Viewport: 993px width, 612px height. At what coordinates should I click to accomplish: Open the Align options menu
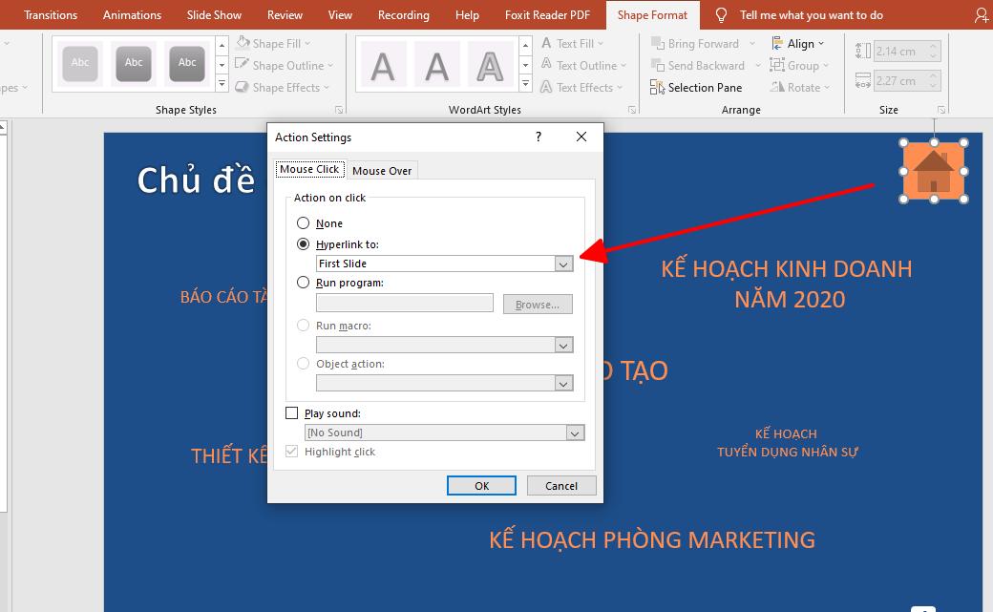pyautogui.click(x=800, y=43)
